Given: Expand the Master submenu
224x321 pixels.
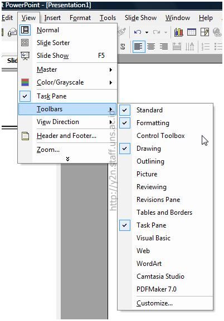Looking at the screenshot, I should point(67,70).
